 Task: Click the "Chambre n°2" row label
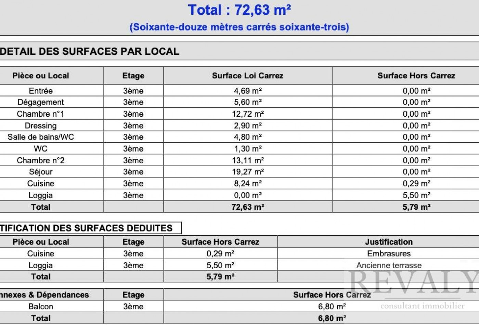[41, 160]
